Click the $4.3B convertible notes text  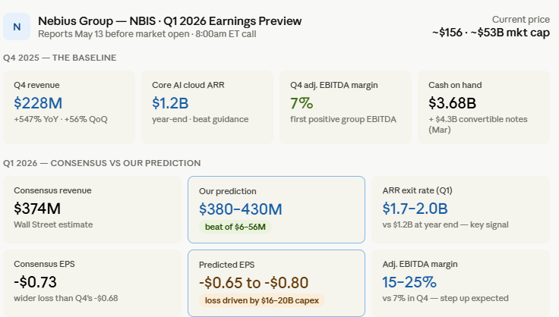pos(478,124)
